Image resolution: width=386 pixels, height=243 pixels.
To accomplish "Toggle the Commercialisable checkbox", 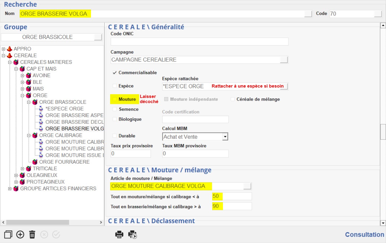I will pyautogui.click(x=115, y=73).
